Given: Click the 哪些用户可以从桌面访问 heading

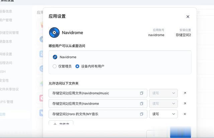Looking at the screenshot, I should point(67,46).
